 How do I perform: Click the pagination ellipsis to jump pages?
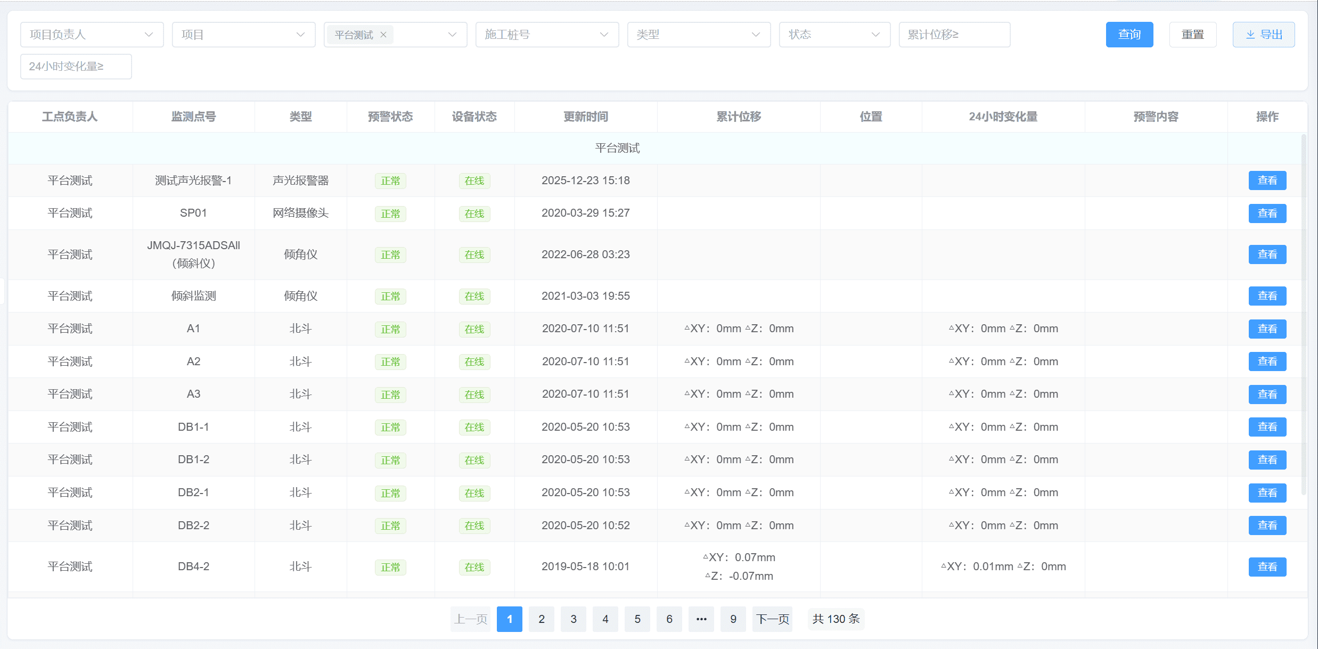701,619
